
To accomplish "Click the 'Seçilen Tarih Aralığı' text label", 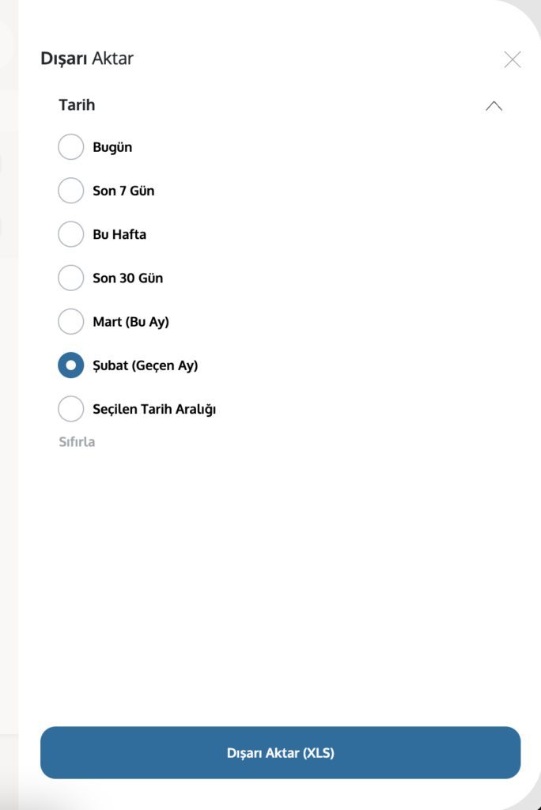I will pyautogui.click(x=154, y=409).
